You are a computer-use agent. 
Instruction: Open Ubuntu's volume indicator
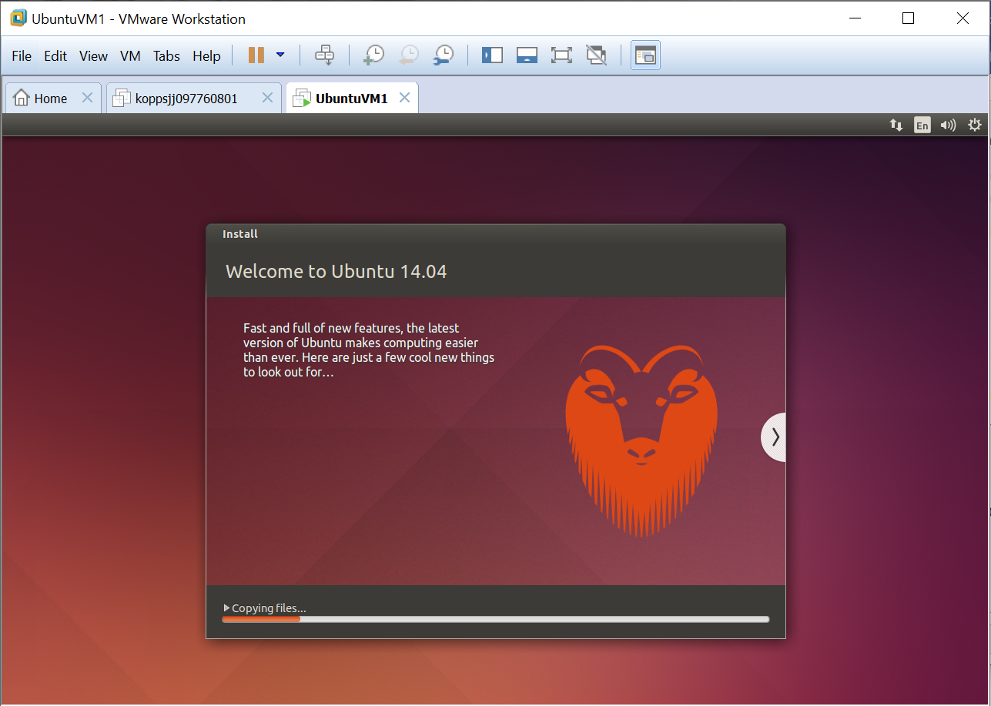click(948, 124)
